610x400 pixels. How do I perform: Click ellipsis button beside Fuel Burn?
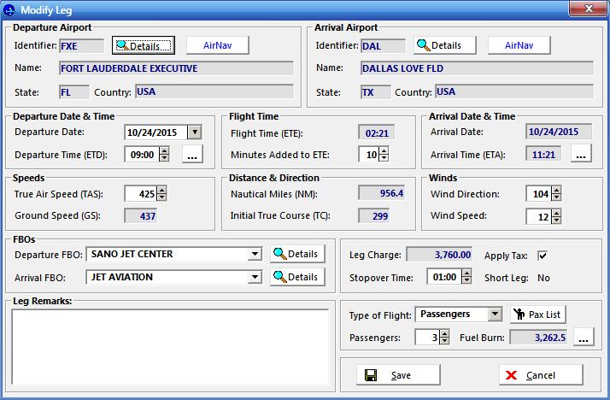click(x=584, y=338)
